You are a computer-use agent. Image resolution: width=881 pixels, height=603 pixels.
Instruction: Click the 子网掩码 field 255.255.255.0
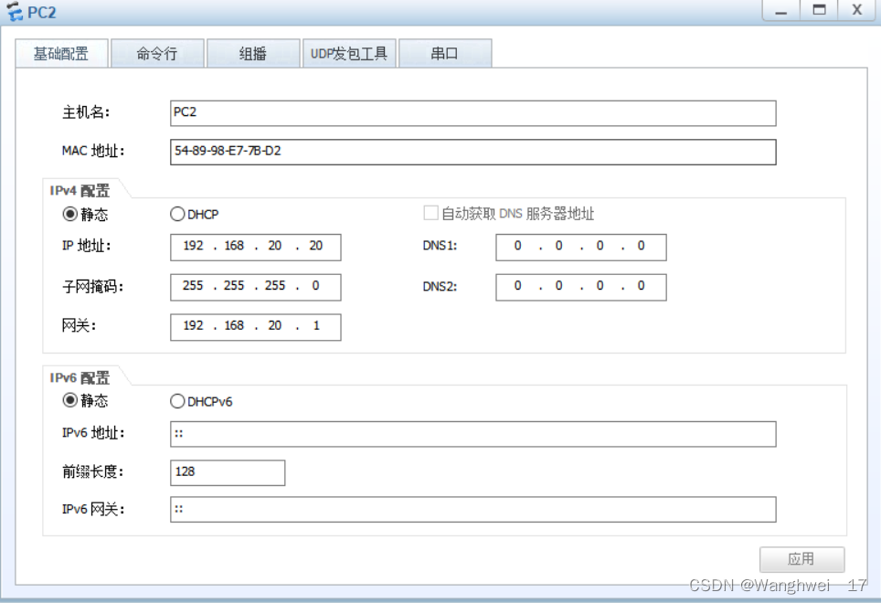(256, 287)
